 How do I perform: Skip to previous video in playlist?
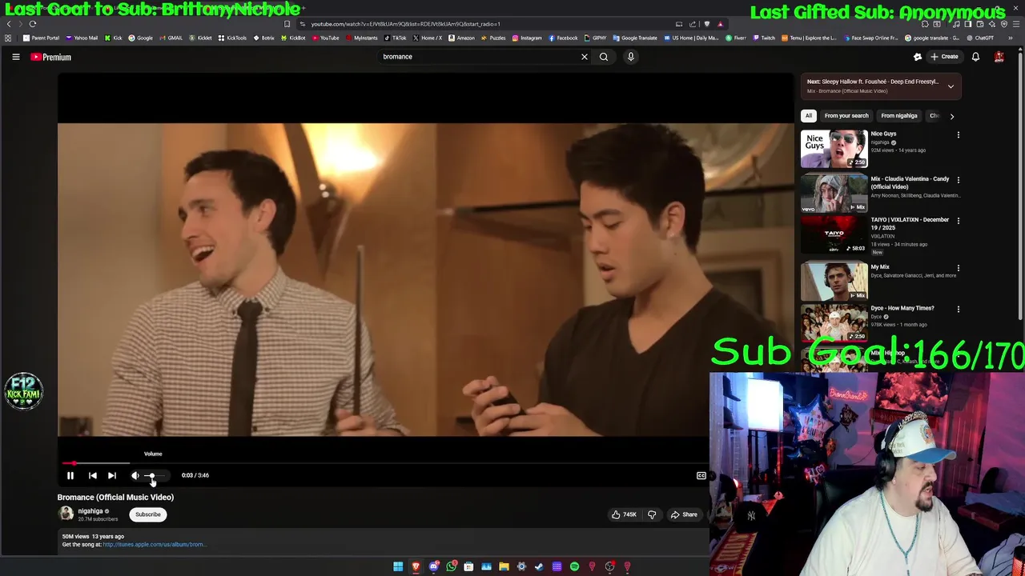(92, 475)
